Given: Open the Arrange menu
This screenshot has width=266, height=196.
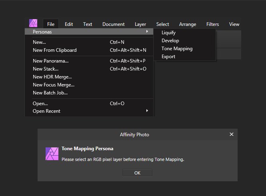Looking at the screenshot, I should [188, 24].
